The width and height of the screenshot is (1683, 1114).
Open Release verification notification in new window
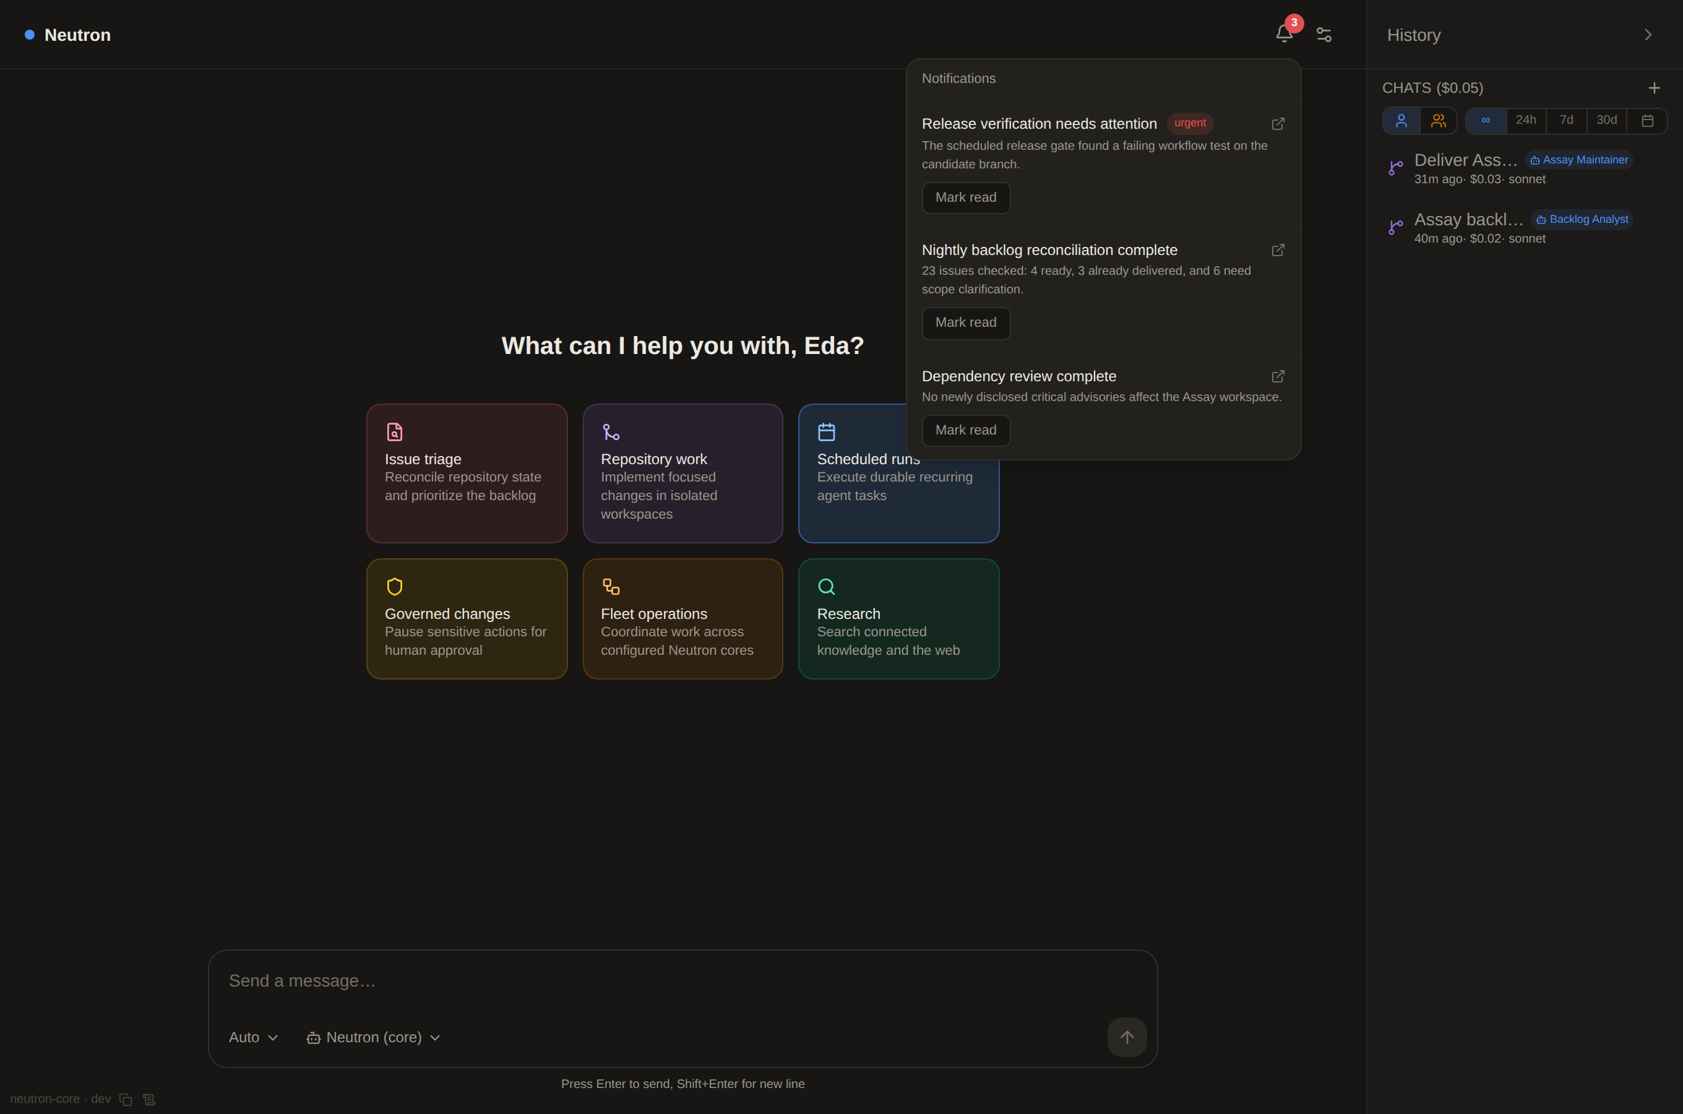tap(1278, 124)
